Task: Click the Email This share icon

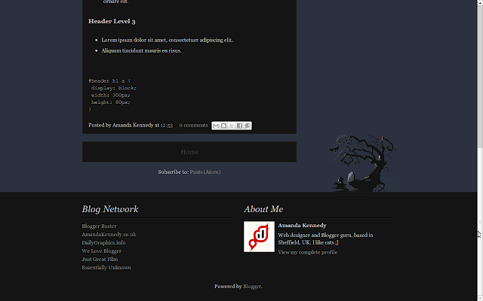Action: point(216,126)
